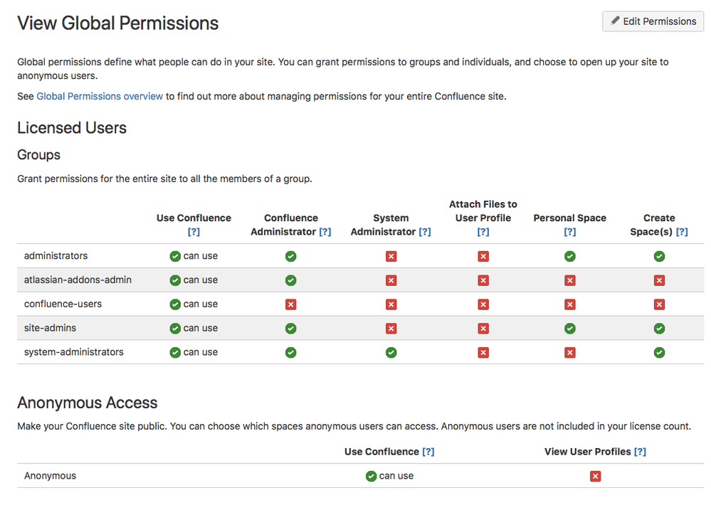Click site-admins Personal Space green check

click(569, 328)
